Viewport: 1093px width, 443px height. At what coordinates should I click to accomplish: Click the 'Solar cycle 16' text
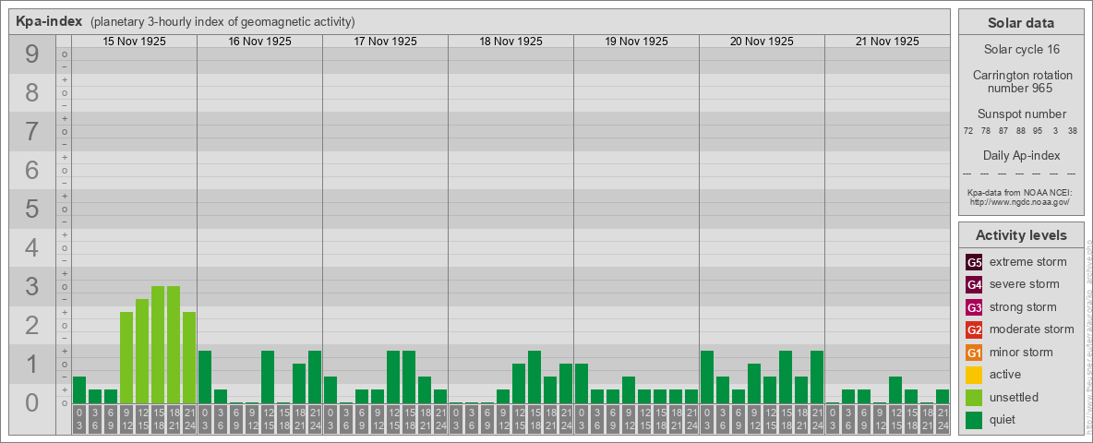click(1020, 50)
